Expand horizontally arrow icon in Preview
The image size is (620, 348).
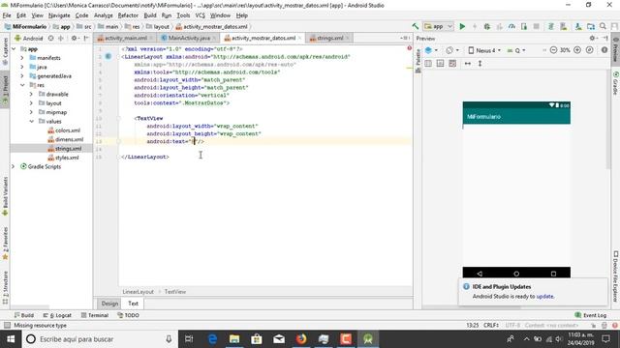(x=468, y=64)
